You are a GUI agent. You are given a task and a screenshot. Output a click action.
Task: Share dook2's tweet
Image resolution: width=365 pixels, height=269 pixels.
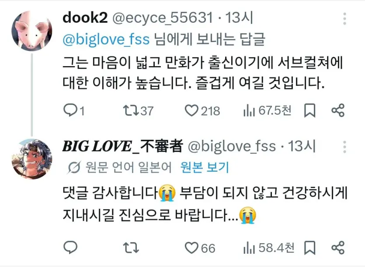[x=338, y=110]
